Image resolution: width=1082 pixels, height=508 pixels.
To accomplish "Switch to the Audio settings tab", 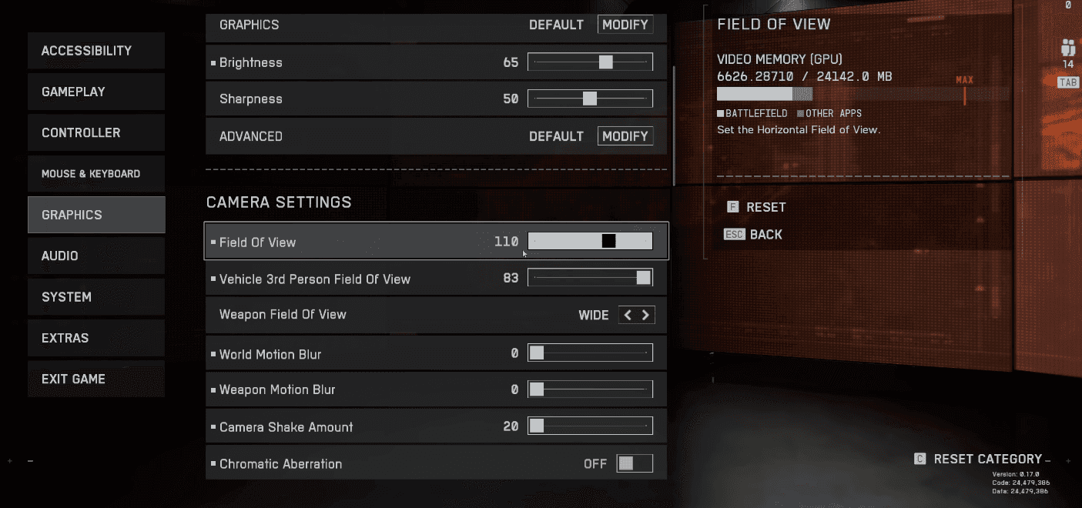I will (96, 256).
